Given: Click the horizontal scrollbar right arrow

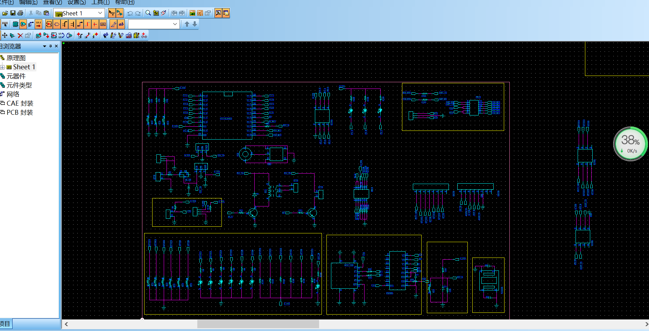Looking at the screenshot, I should [646, 324].
